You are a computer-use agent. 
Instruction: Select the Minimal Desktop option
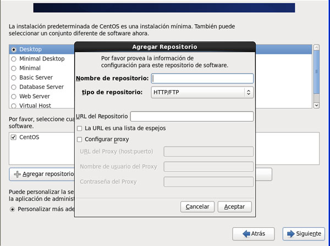[13, 59]
